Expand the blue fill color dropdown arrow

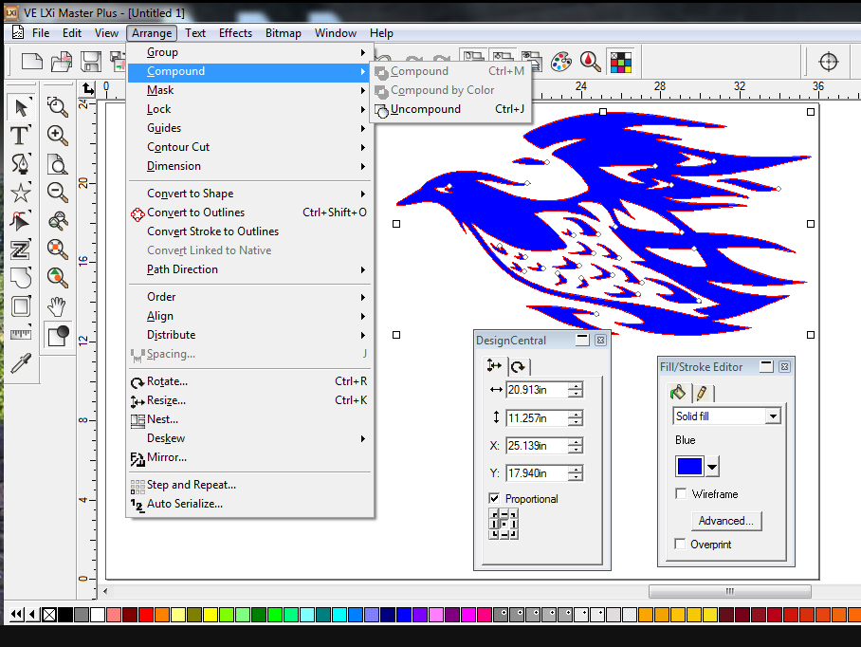pyautogui.click(x=713, y=467)
